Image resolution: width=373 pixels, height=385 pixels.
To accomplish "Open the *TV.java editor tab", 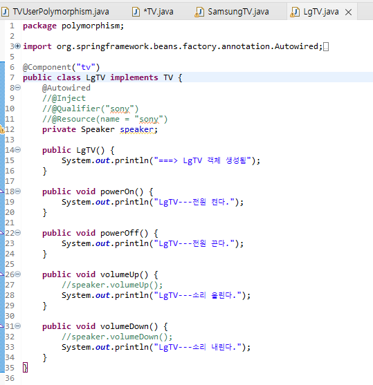I will point(153,12).
